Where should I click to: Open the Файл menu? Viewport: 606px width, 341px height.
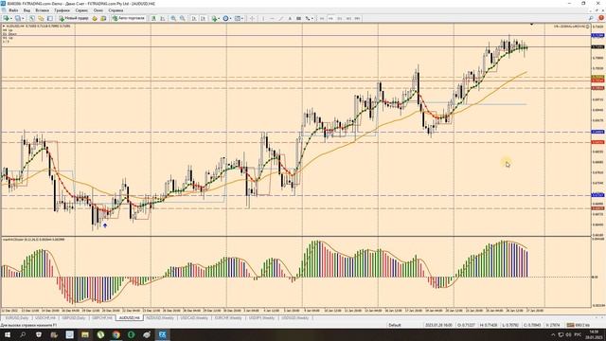click(x=13, y=10)
